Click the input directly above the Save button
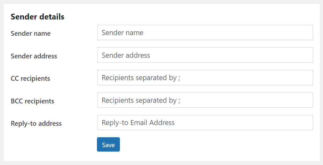Image resolution: width=323 pixels, height=165 pixels. [x=205, y=123]
